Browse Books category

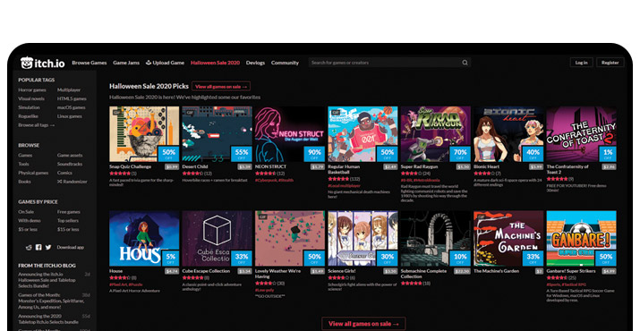24,182
